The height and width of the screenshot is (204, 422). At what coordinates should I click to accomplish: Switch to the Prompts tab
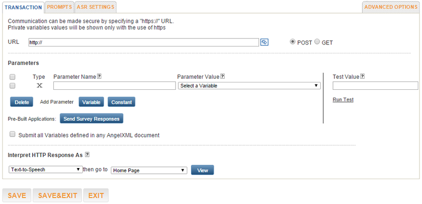(x=60, y=7)
